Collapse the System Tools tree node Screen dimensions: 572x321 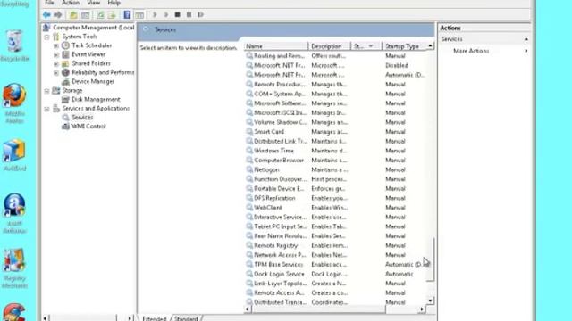tap(46, 37)
